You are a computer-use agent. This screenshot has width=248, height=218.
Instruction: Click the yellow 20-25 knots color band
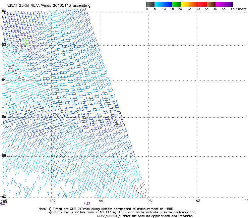point(185,4)
